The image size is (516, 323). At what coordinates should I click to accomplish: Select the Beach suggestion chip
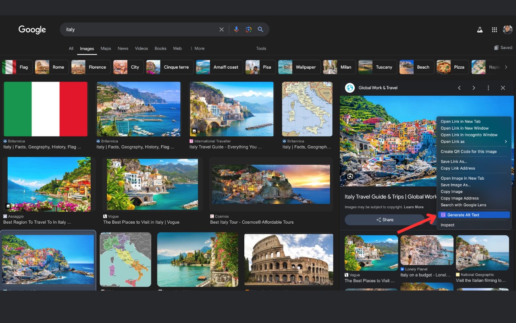[417, 67]
